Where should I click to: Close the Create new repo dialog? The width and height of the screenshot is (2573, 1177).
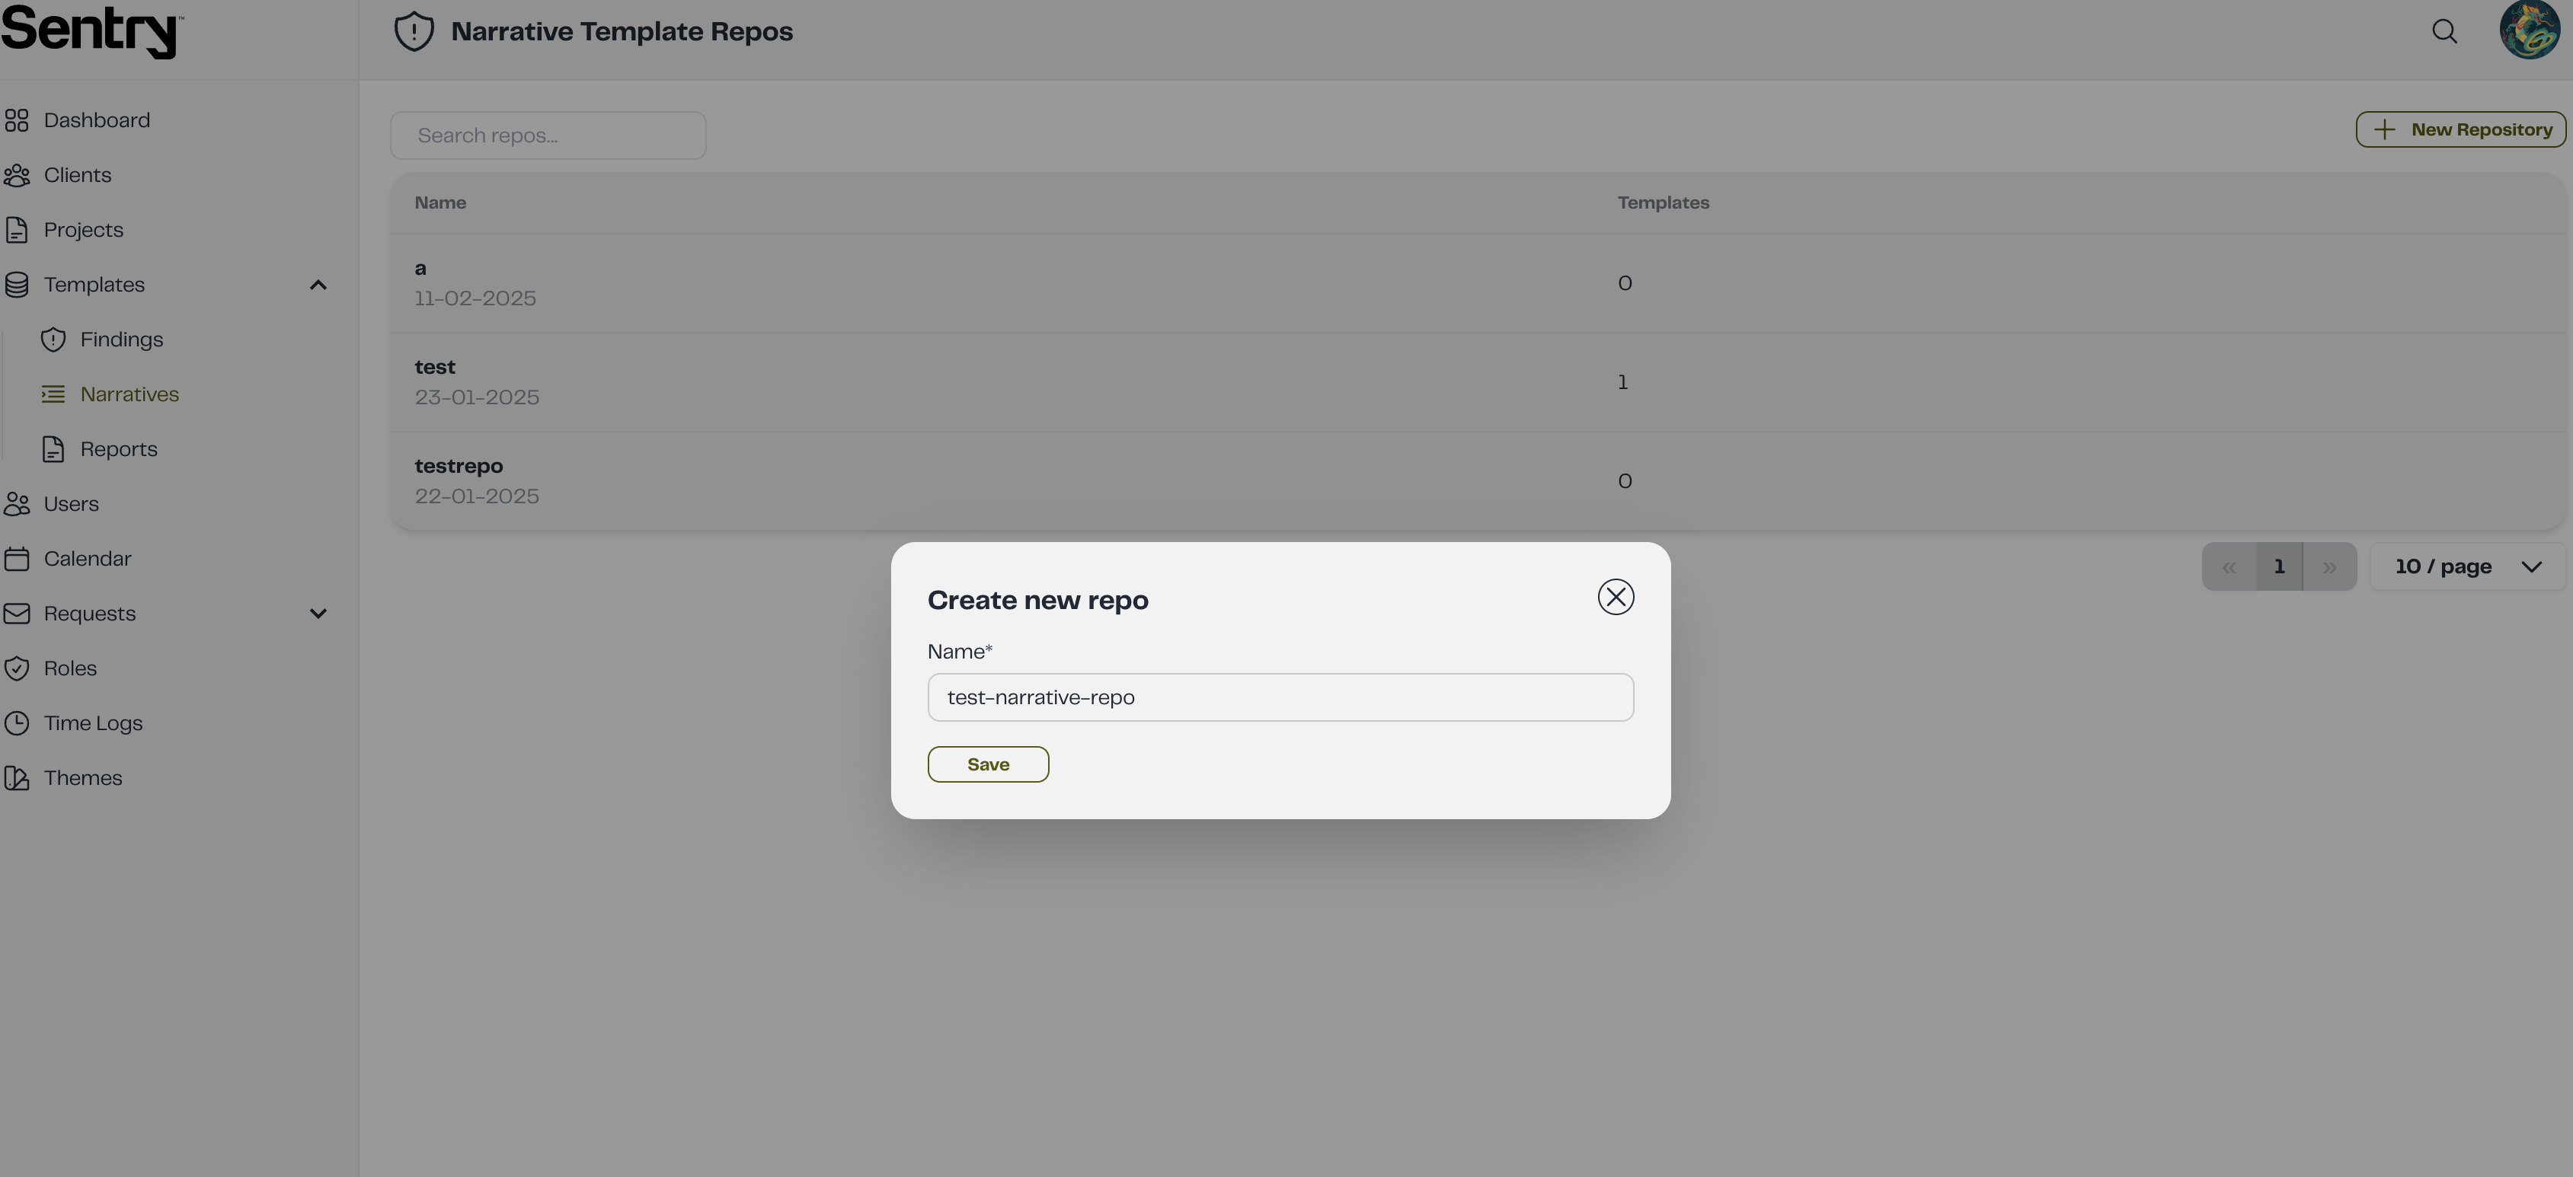point(1615,597)
